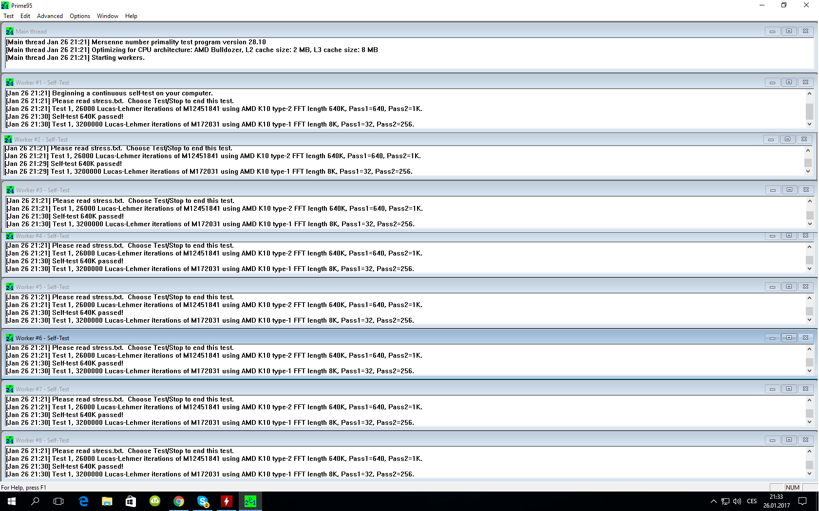Click the red lightning bolt taskbar icon
The width and height of the screenshot is (819, 511).
tap(227, 501)
